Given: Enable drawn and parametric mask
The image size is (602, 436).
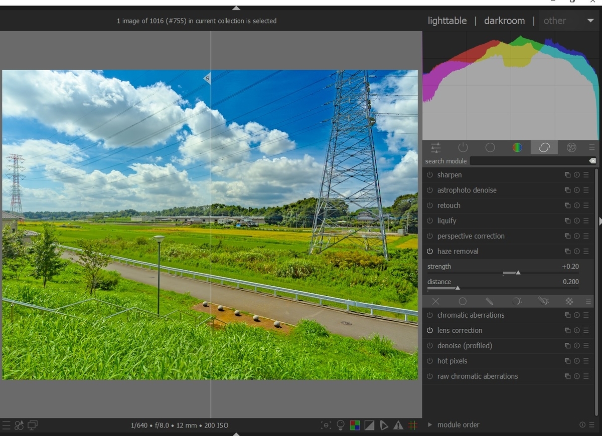Looking at the screenshot, I should [x=543, y=301].
